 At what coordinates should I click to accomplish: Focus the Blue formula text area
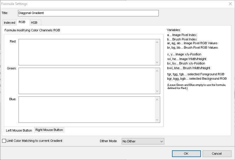pyautogui.click(x=87, y=110)
